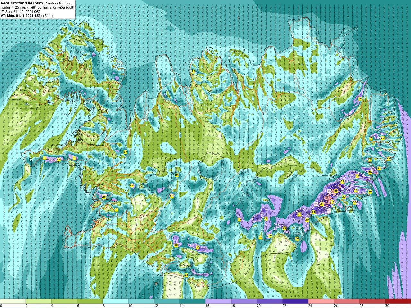Click the 26–28 m/s salmon legend swatch
This screenshot has width=411, height=308.
click(x=347, y=301)
